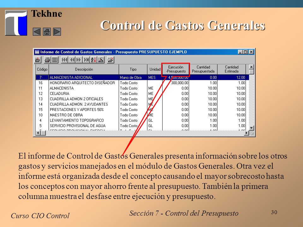303x227 pixels.
Task: Jump to the last record
Action: tap(86, 60)
